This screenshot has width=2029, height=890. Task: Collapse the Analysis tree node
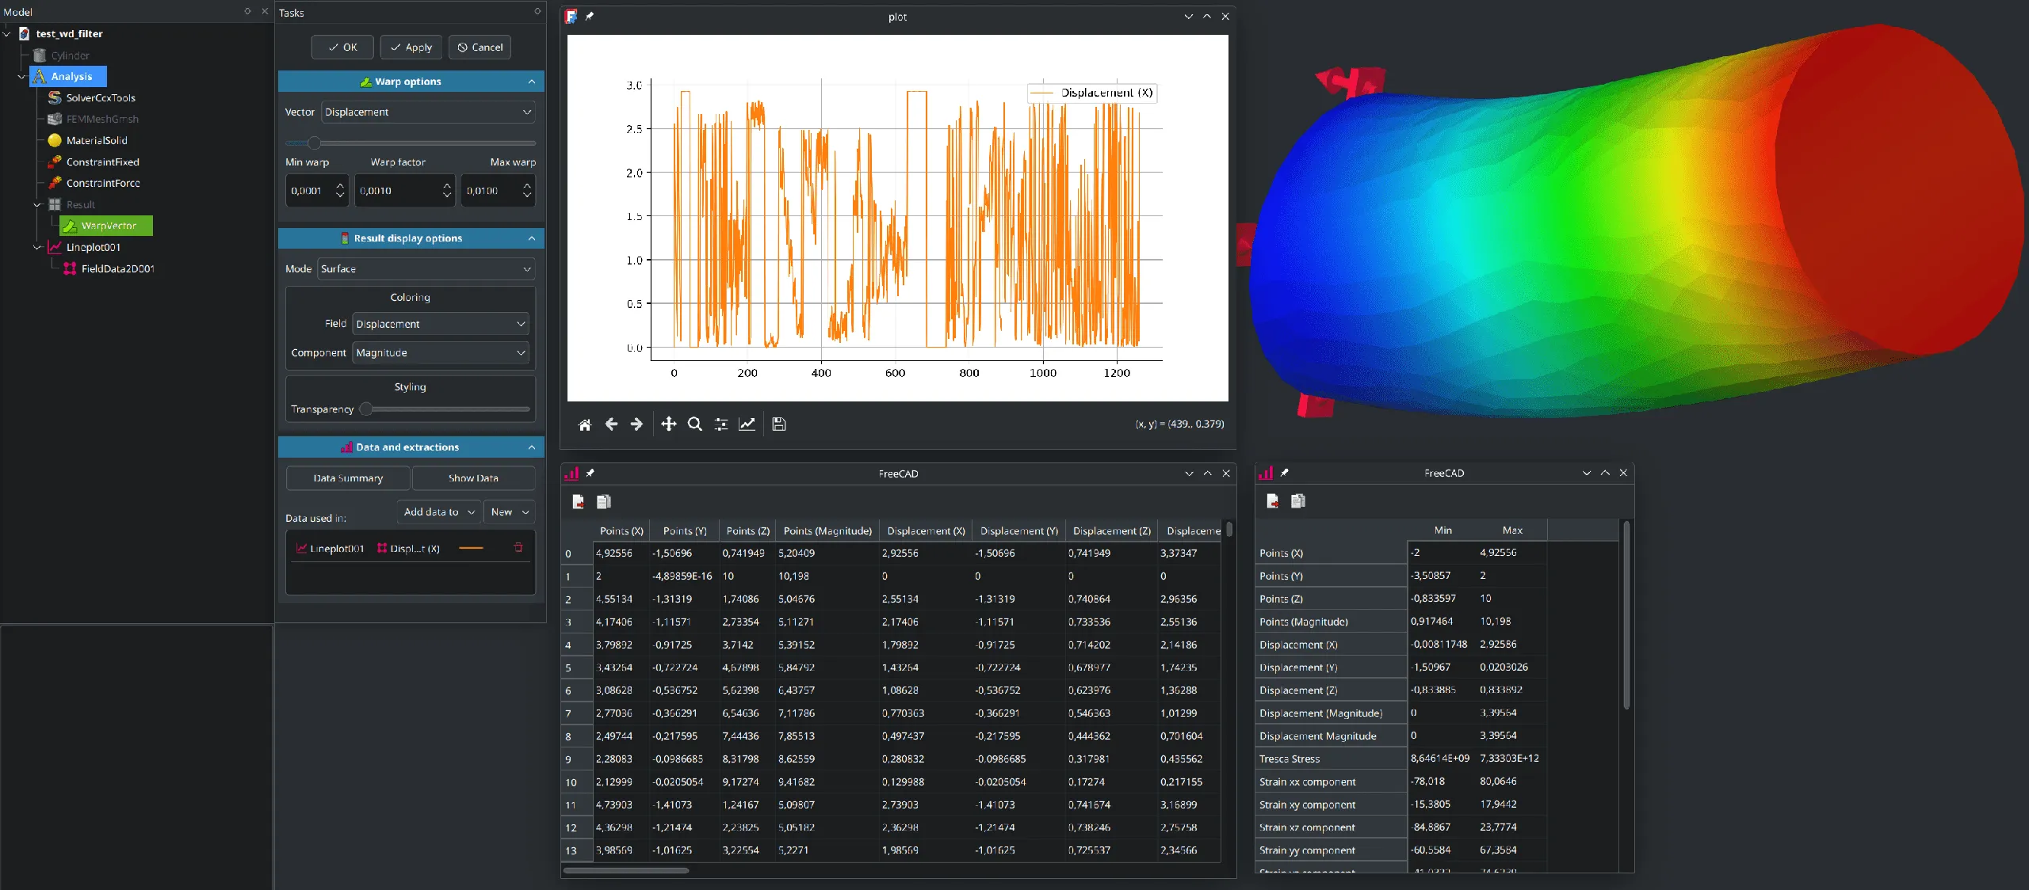(21, 77)
